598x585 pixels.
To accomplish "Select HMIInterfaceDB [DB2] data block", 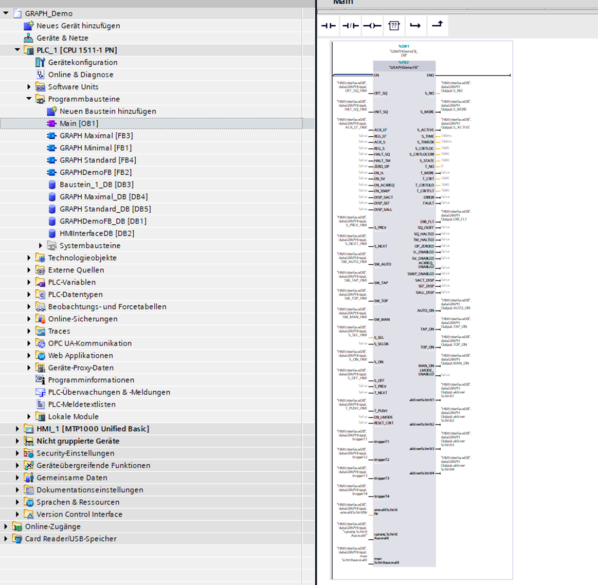I will [97, 233].
